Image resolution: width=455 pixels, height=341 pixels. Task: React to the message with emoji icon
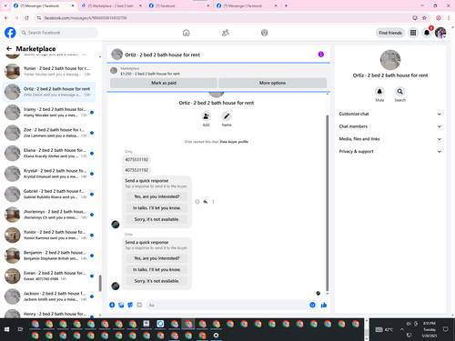click(197, 202)
